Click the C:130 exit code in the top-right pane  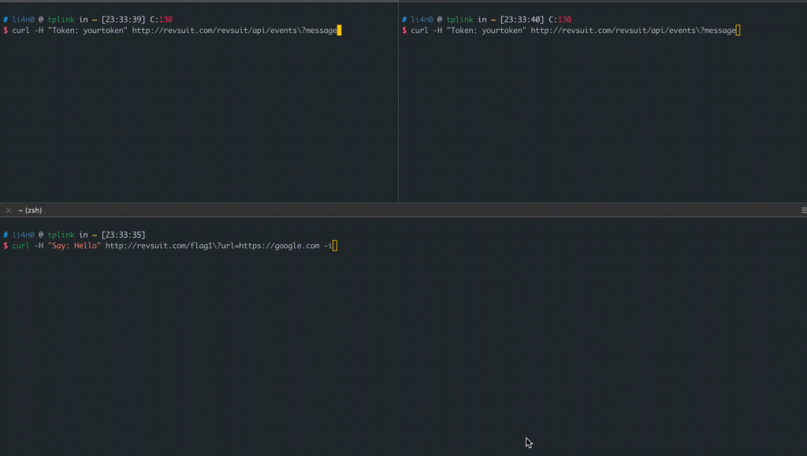point(560,20)
